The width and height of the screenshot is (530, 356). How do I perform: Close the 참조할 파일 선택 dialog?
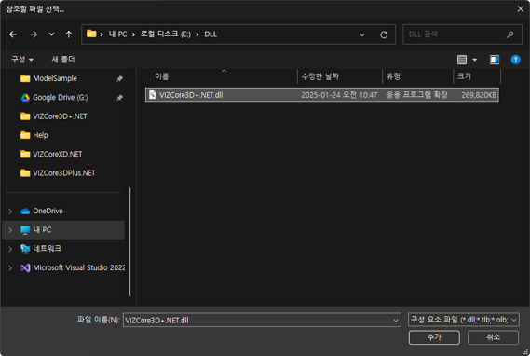520,9
